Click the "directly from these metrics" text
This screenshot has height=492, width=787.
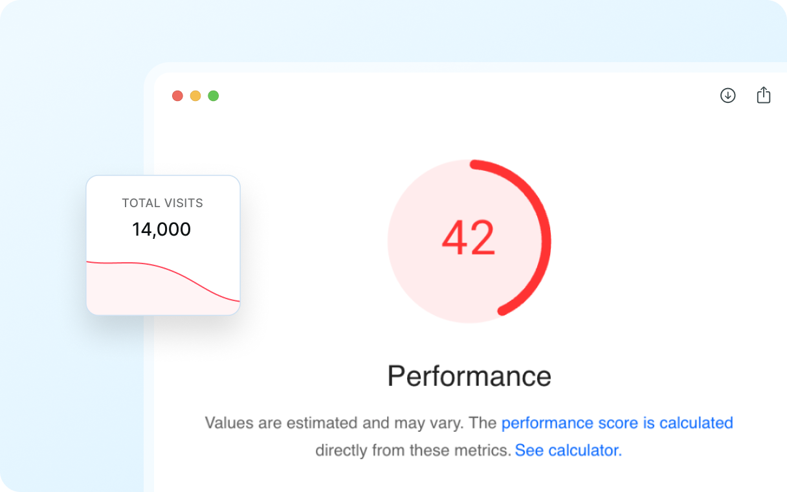(413, 450)
